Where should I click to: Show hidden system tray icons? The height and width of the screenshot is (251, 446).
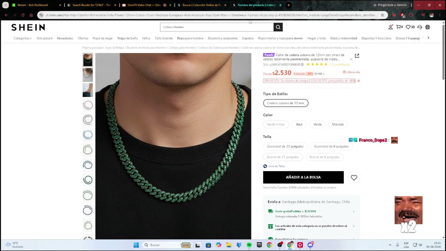click(390, 245)
